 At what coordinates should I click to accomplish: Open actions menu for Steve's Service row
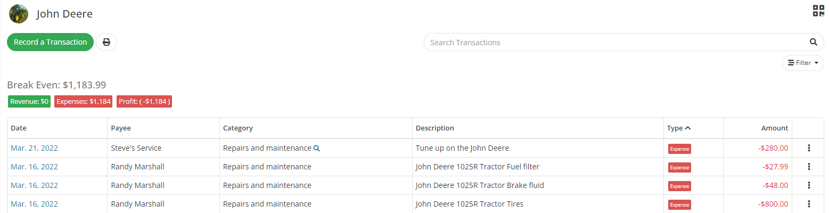pyautogui.click(x=809, y=148)
